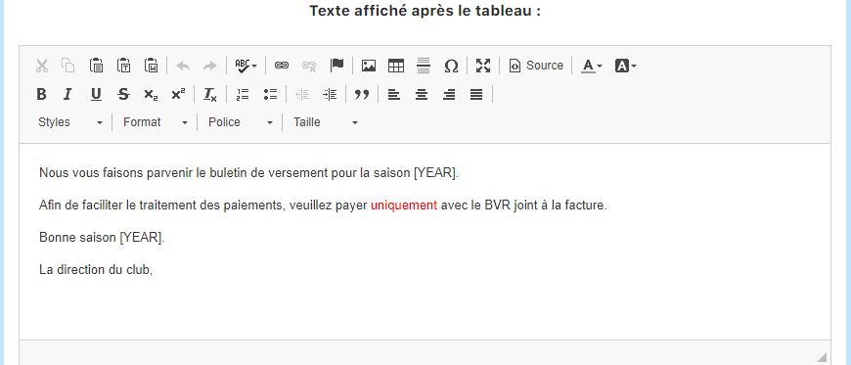Insert an anchor with the flag icon
Image resolution: width=851 pixels, height=365 pixels.
(x=337, y=66)
